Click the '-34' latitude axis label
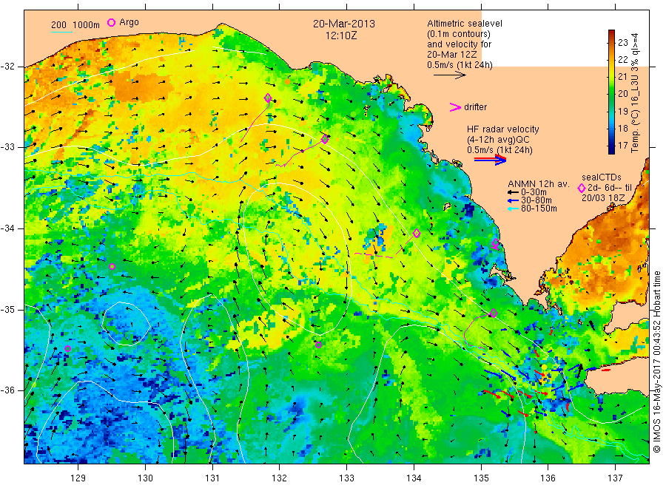The width and height of the screenshot is (666, 488). (7, 228)
